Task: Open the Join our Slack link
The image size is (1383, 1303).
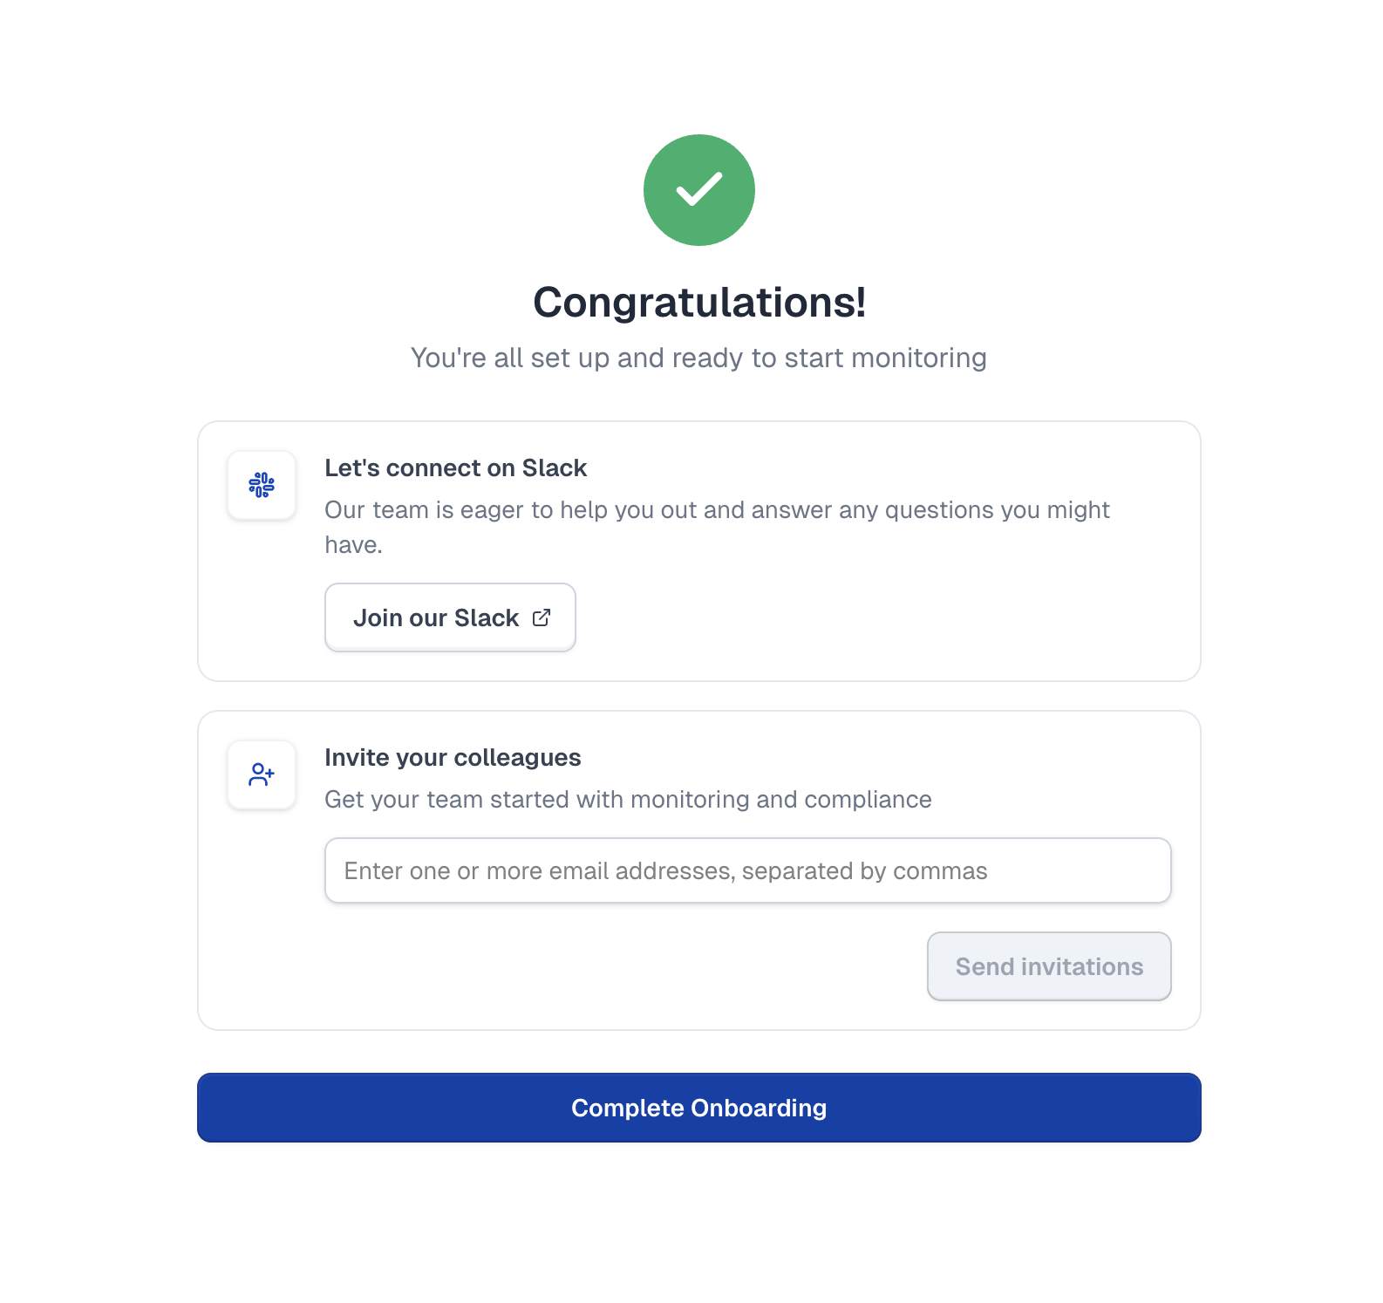Action: (x=450, y=617)
